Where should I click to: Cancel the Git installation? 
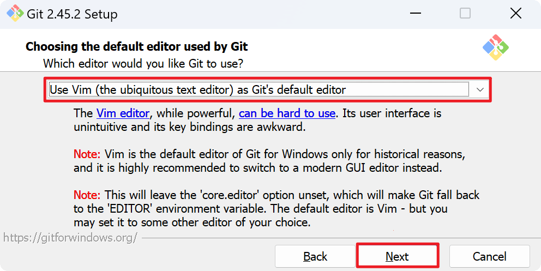coord(489,256)
